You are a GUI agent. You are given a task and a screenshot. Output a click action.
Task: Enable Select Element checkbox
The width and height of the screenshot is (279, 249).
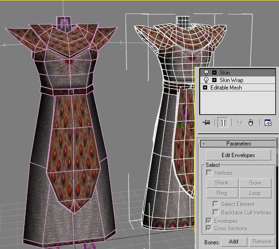216,204
